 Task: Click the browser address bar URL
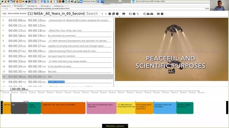point(43,9)
